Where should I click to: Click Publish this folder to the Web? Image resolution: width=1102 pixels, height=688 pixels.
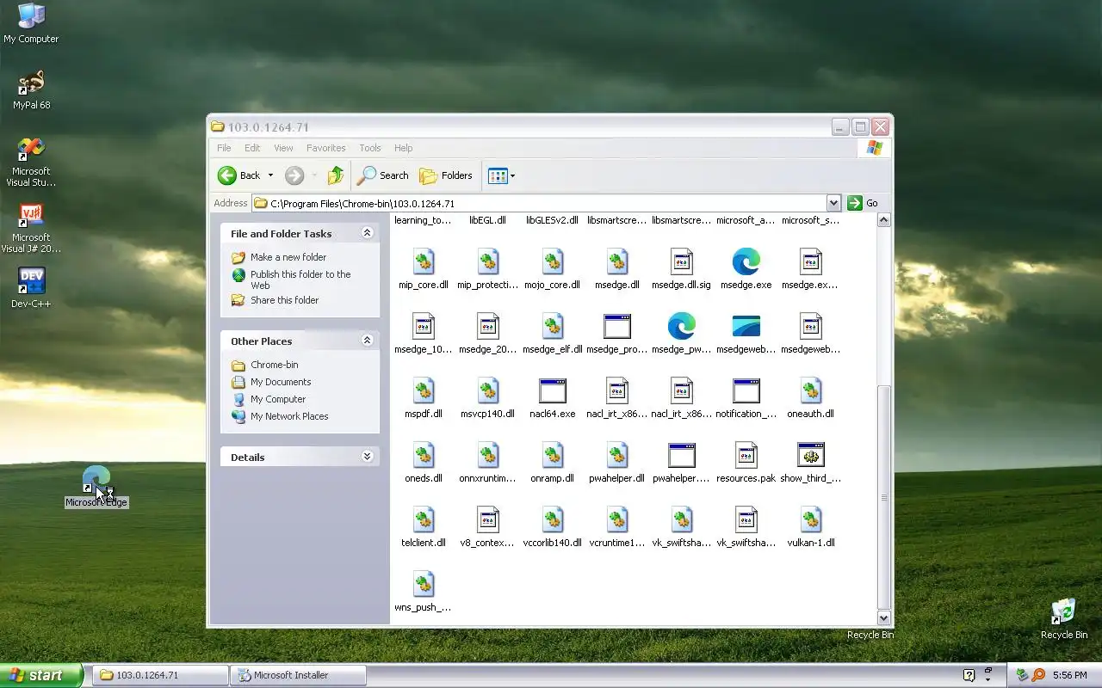300,279
